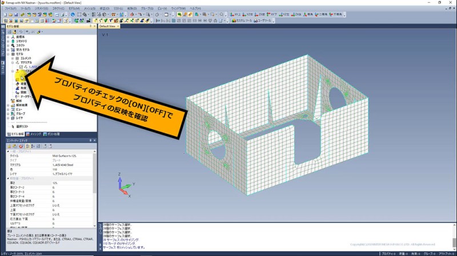Pin the エンティティ エディタ pane
This screenshot has width=457, height=256.
click(90, 141)
